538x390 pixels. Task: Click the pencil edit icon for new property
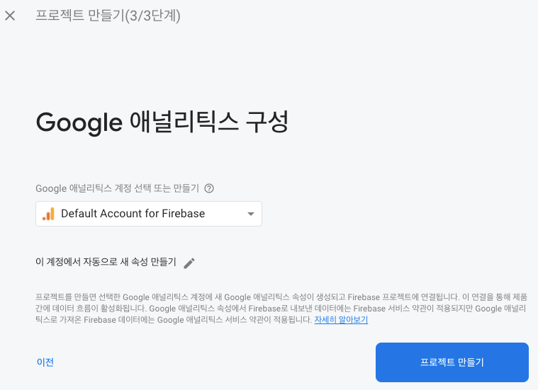click(x=189, y=263)
